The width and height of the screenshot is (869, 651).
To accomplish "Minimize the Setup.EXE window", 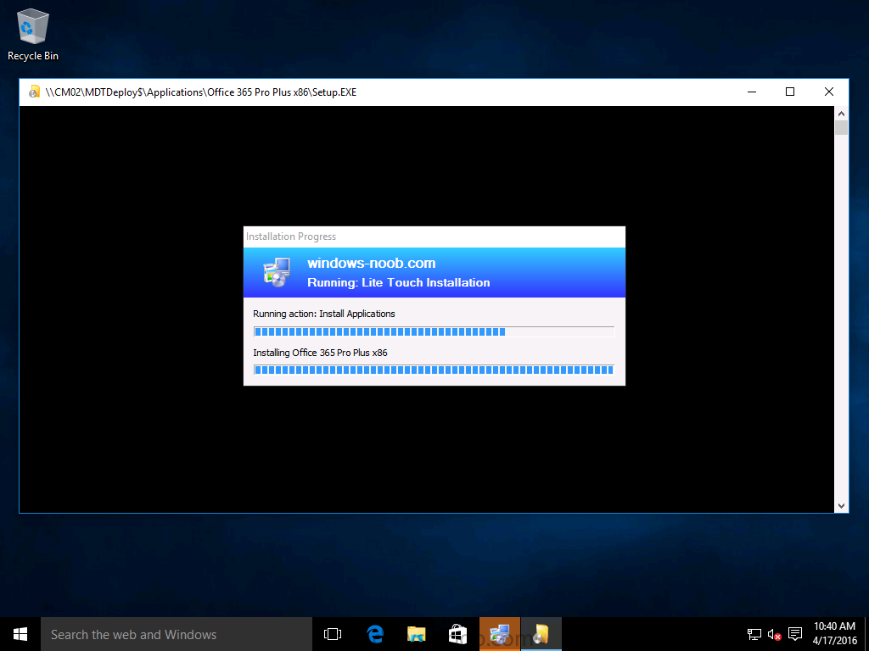I will (752, 92).
